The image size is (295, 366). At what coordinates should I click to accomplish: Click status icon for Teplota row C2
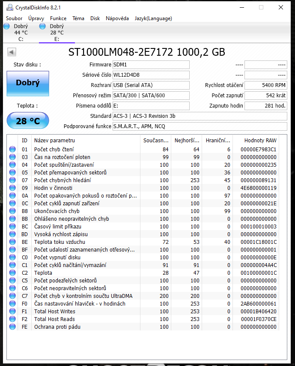[x=12, y=273]
